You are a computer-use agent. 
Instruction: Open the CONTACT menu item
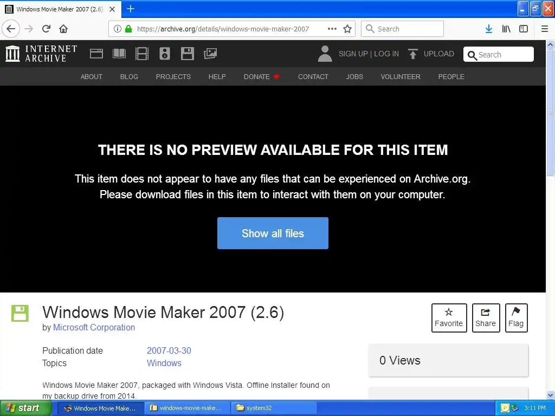click(313, 77)
